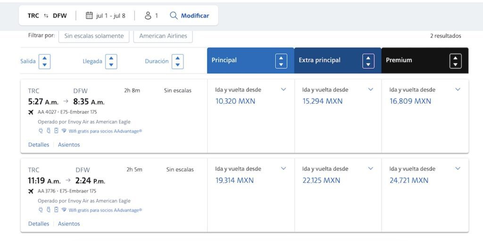Toggle the Sin escalas solamente filter

94,36
